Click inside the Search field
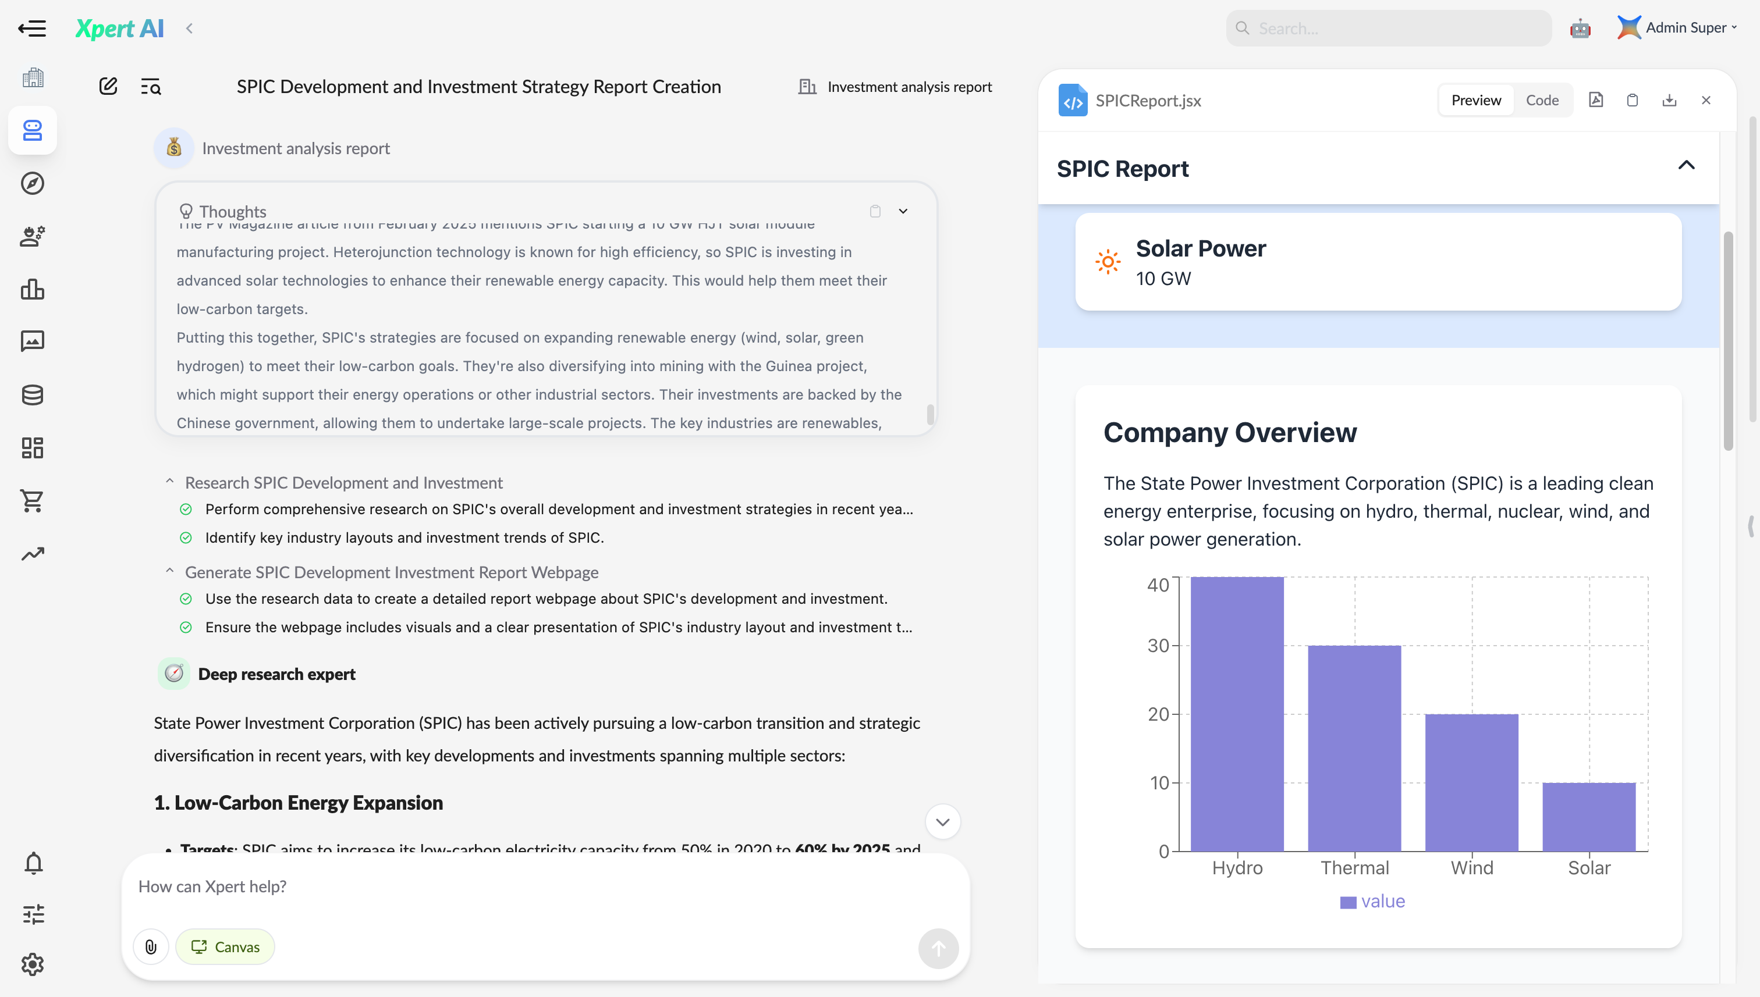Image resolution: width=1760 pixels, height=997 pixels. [x=1388, y=28]
